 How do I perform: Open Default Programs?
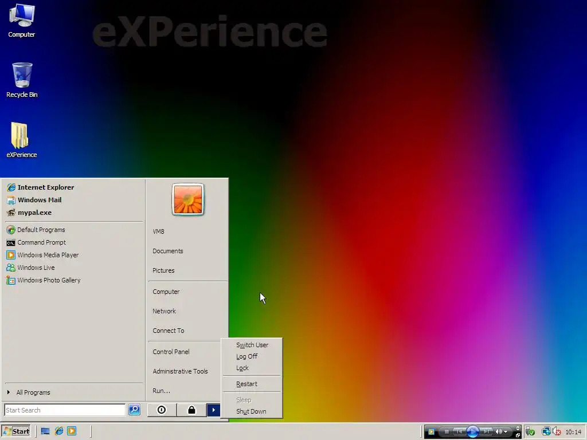36,230
